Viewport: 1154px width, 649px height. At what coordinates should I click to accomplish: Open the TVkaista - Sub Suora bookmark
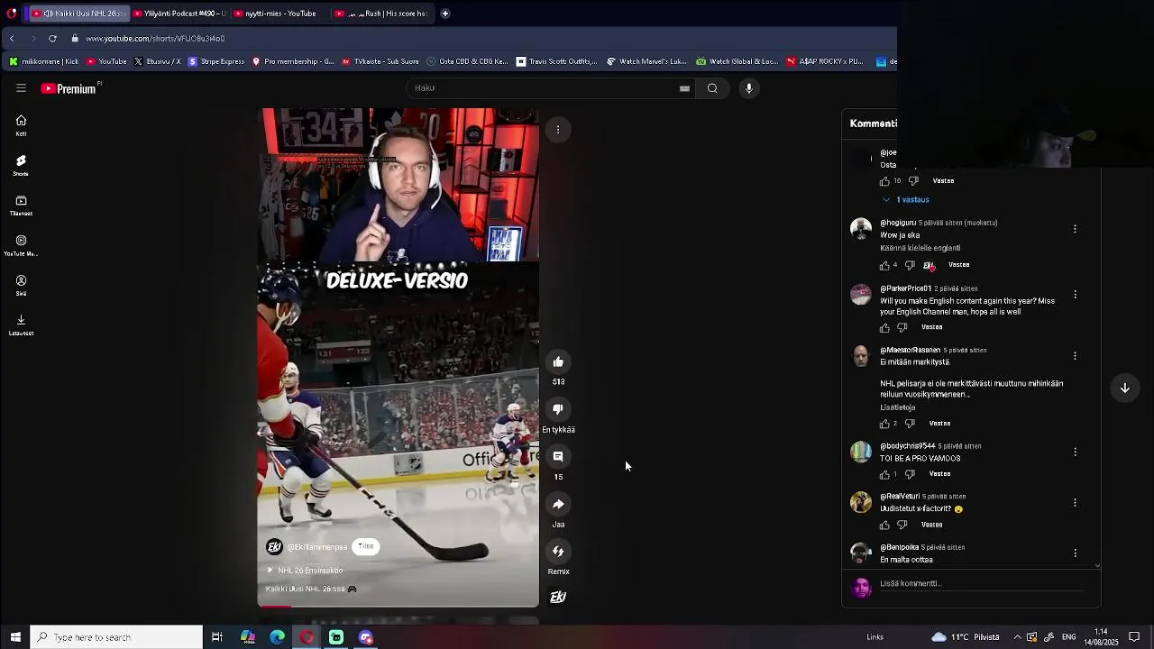click(x=380, y=61)
